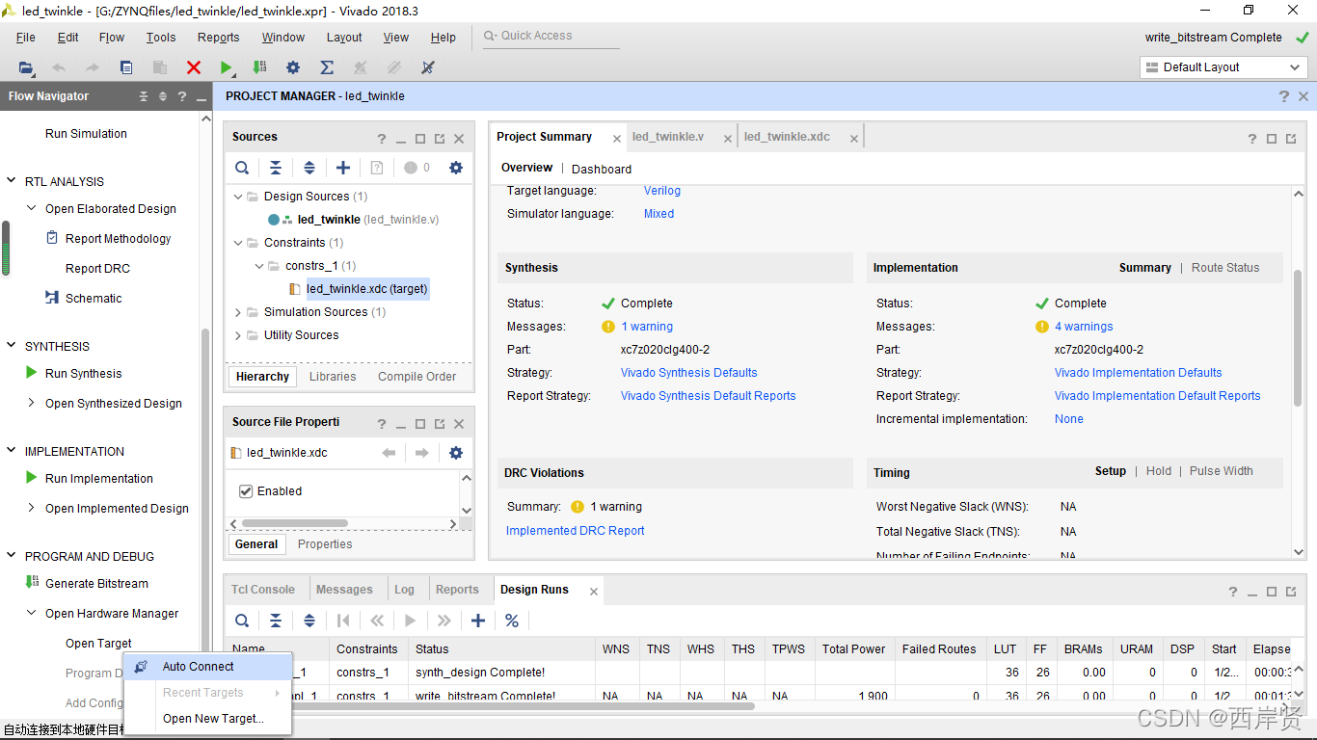
Task: Close the Design Runs tab
Action: coord(594,592)
